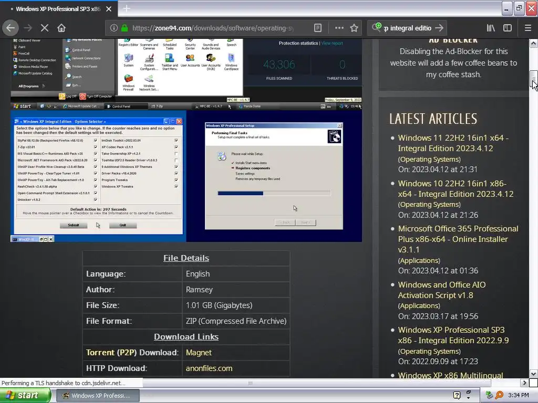The width and height of the screenshot is (538, 403).
Task: Click the tray icon left of the magnifier
Action: pos(489,395)
